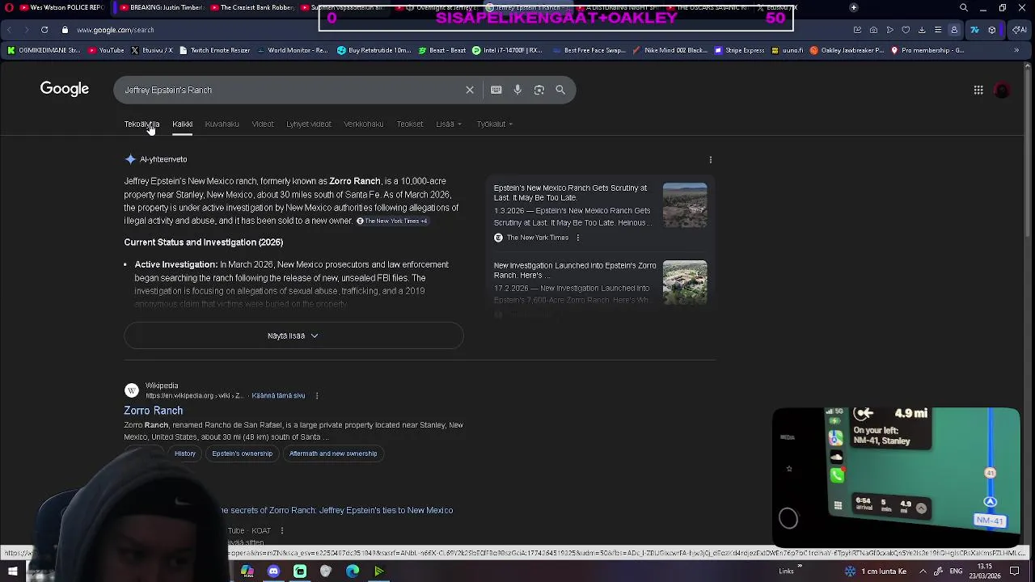Open 'New Investigation Launched into Epstein's Zorro' article
1035x582 pixels.
click(575, 270)
